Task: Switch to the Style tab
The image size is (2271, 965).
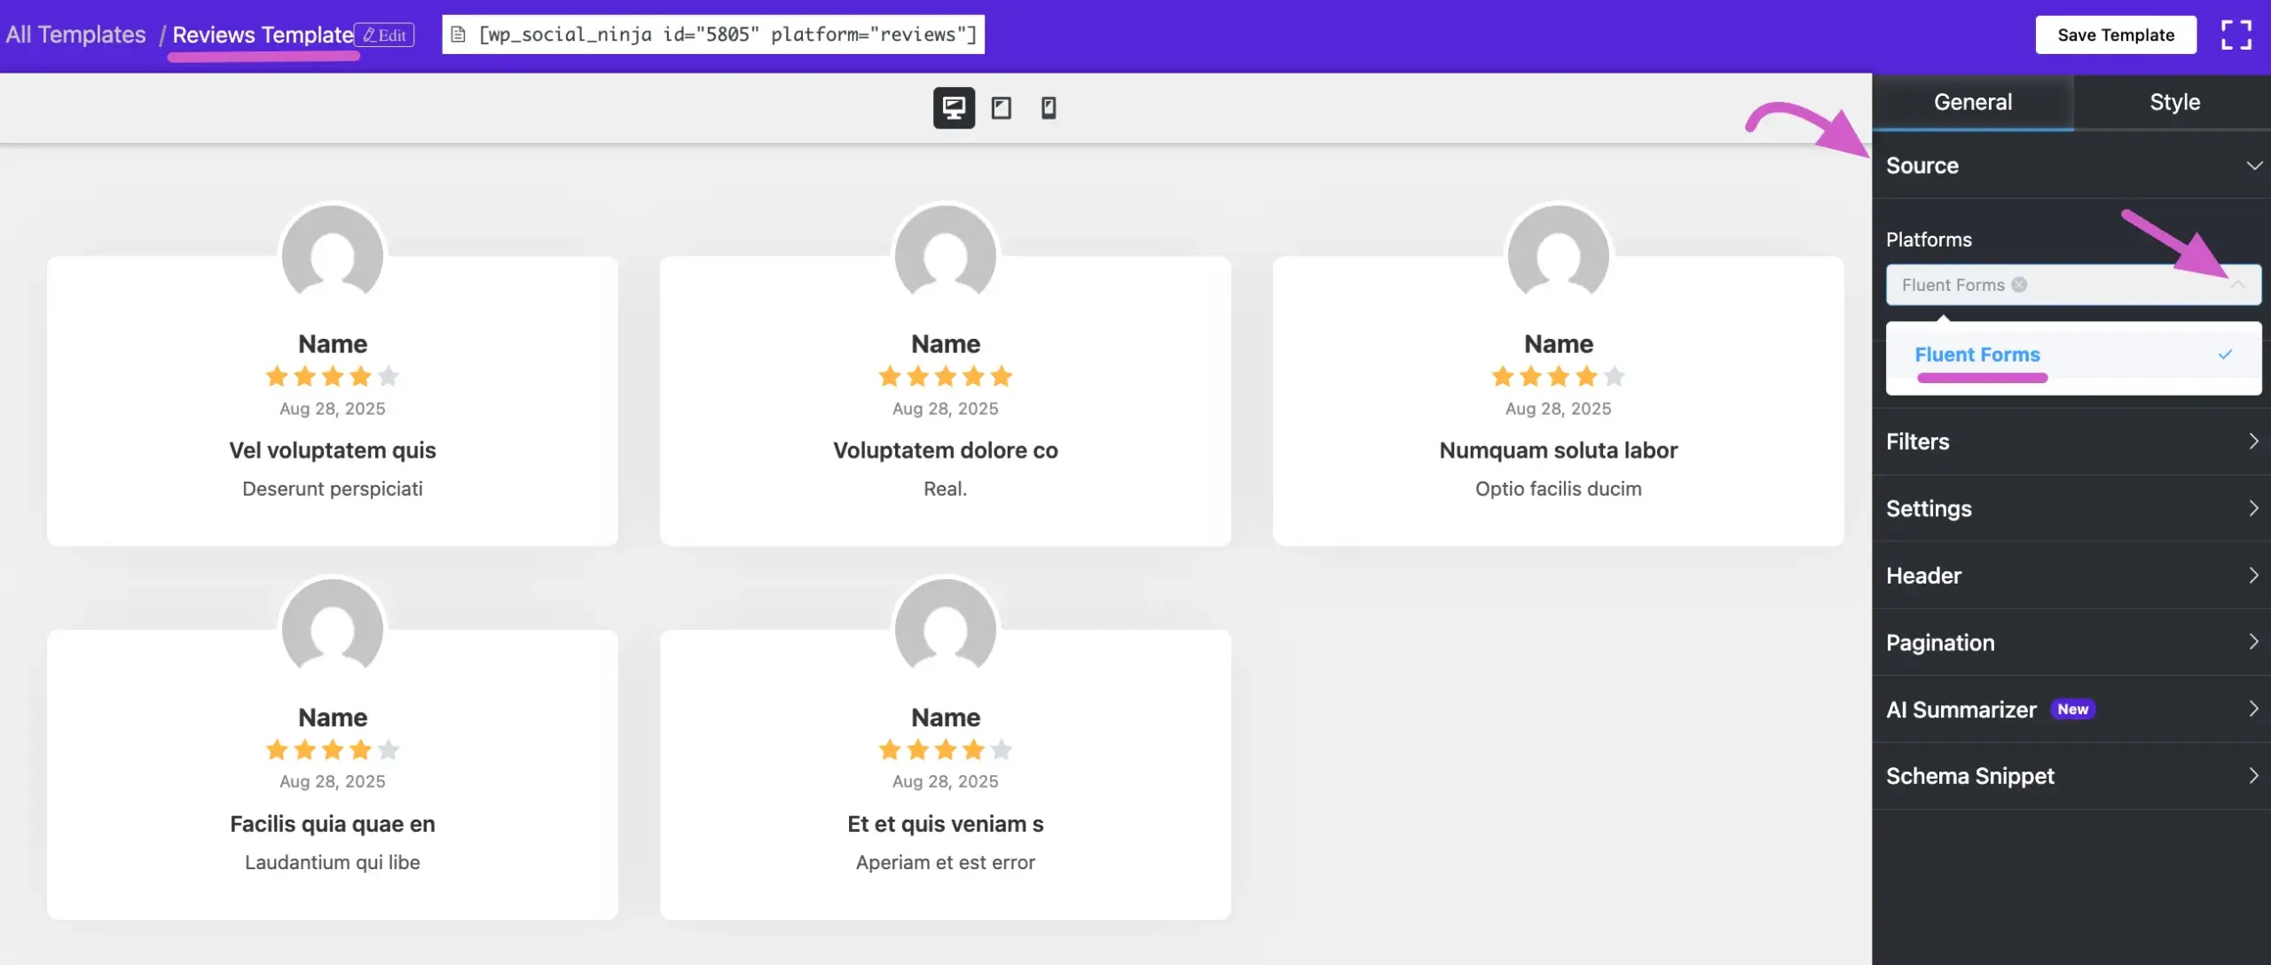Action: 2174,102
